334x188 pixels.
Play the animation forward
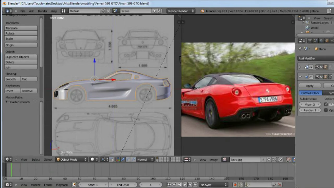click(185, 185)
